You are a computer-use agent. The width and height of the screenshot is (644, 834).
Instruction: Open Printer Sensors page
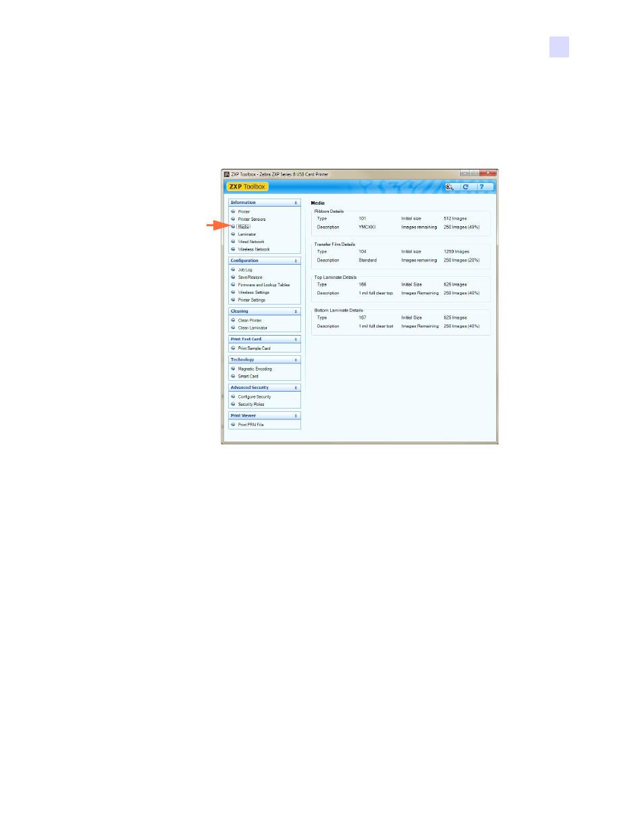click(252, 219)
